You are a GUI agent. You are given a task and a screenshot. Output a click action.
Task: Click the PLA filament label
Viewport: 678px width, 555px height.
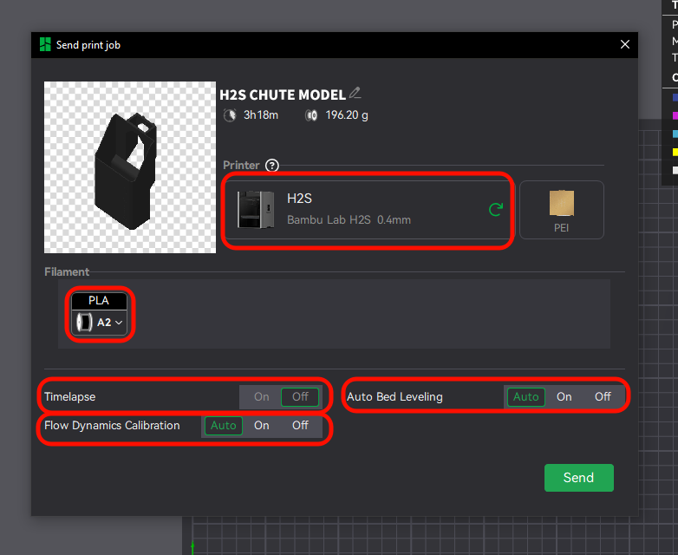[99, 301]
